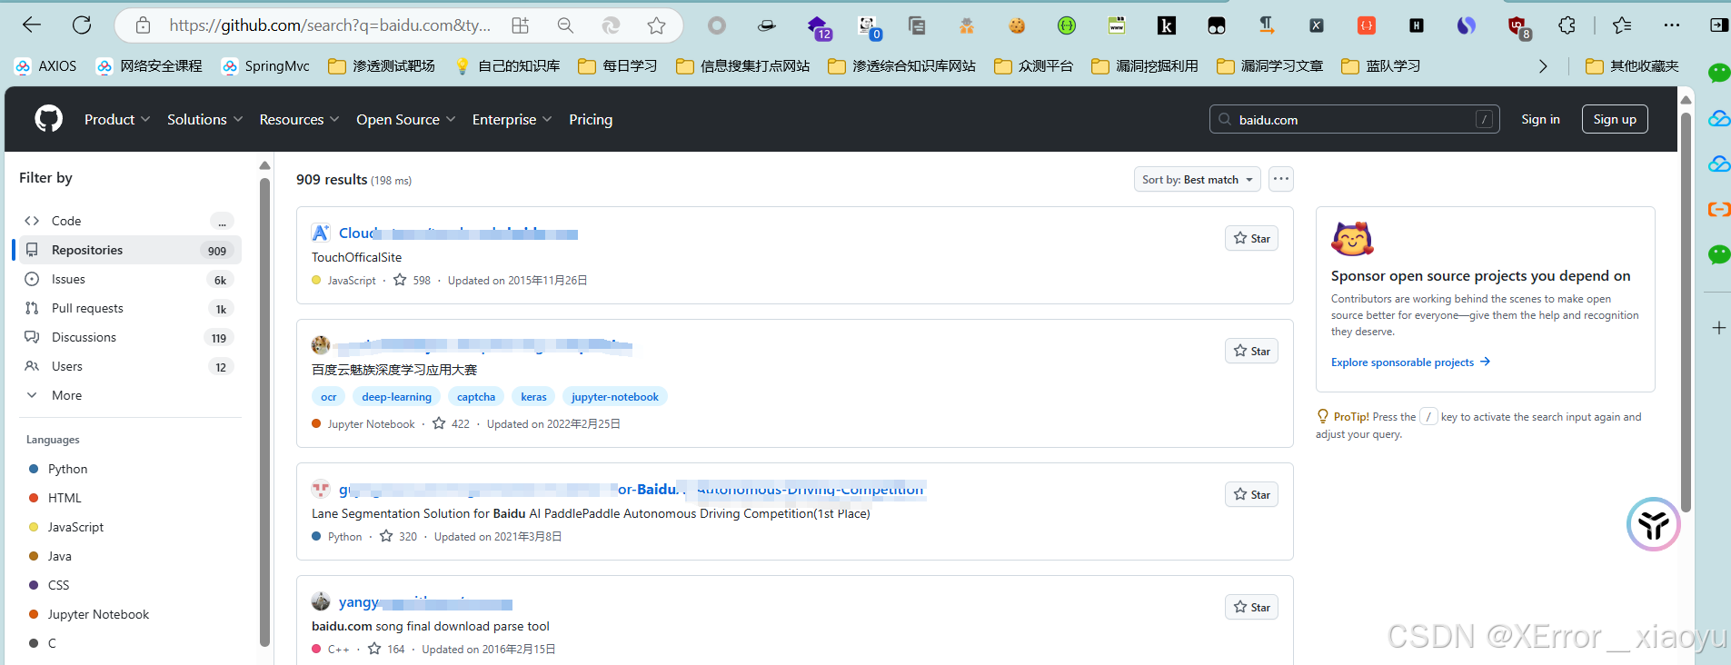Bookmark this page with the star icon

click(656, 25)
